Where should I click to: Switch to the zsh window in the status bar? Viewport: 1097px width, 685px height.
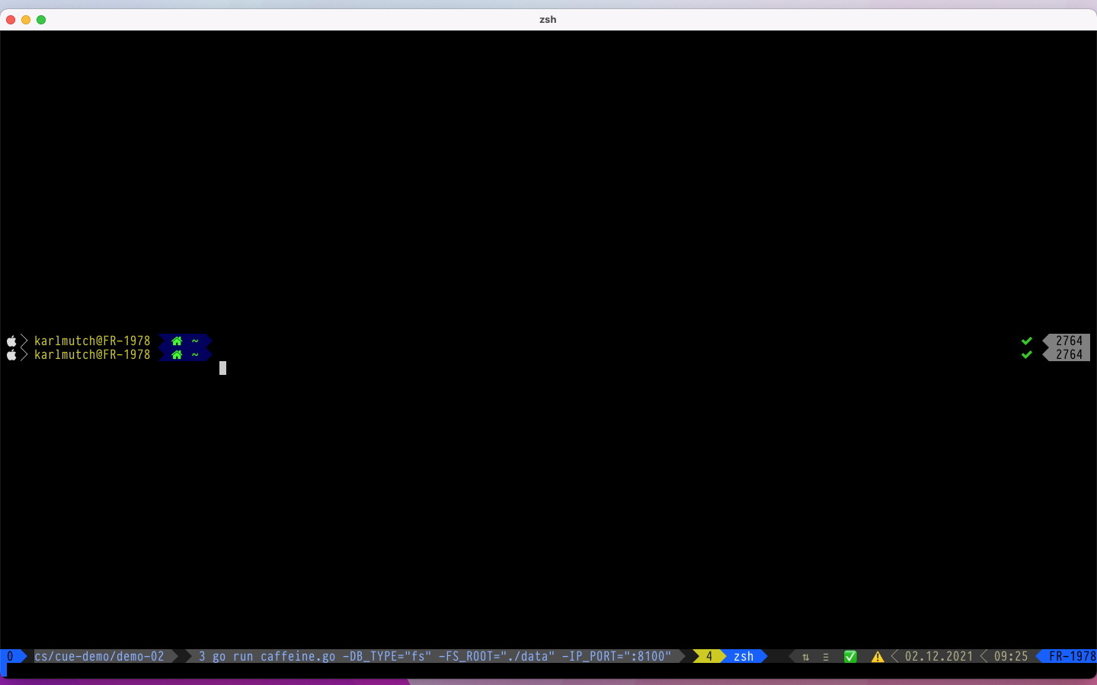point(743,656)
